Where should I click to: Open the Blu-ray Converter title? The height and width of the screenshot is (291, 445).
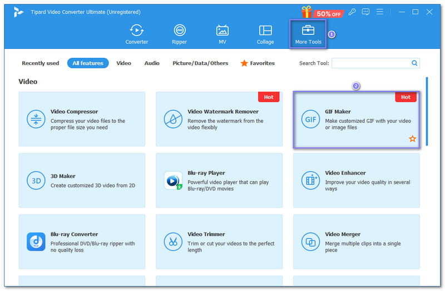click(75, 234)
